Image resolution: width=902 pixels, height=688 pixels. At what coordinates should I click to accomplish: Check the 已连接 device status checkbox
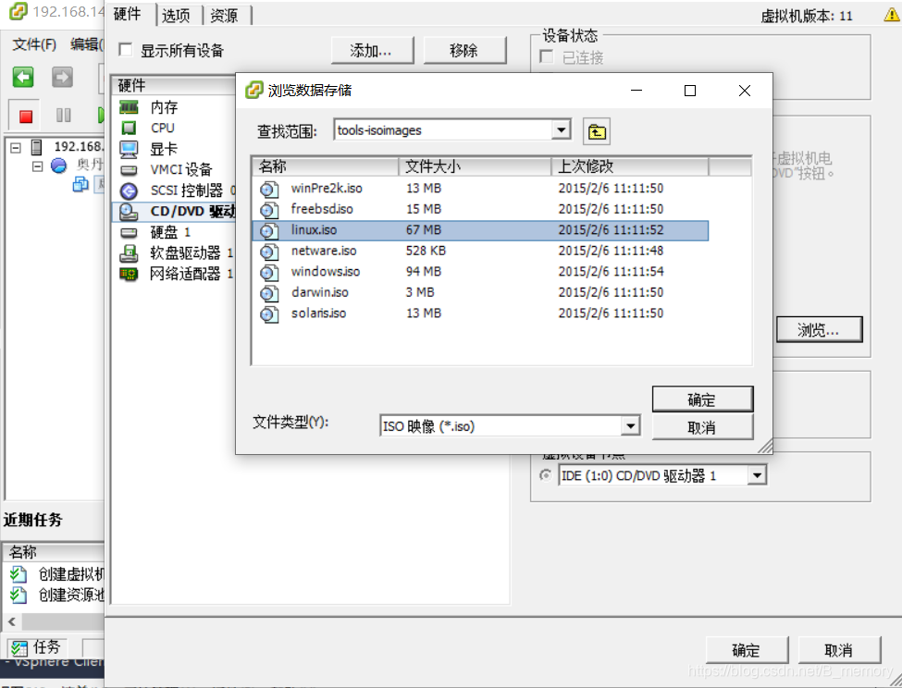(x=547, y=57)
